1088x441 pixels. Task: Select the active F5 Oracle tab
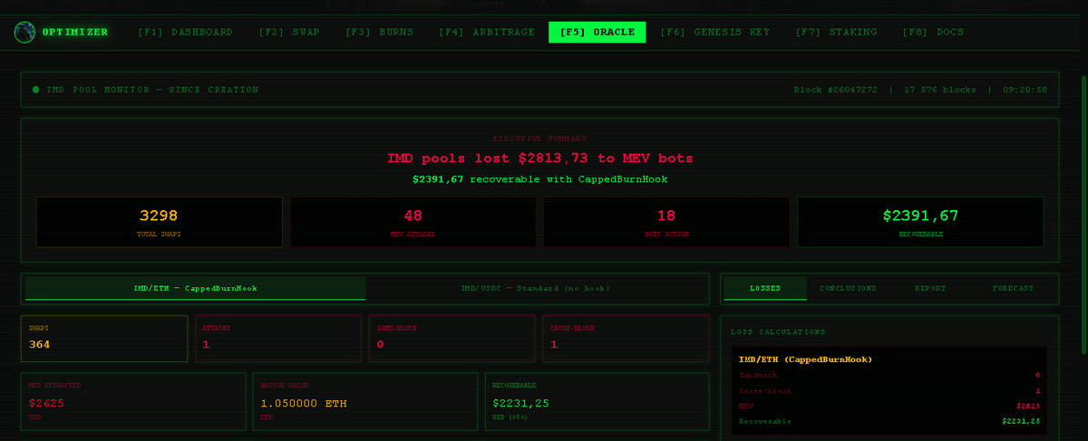click(x=597, y=33)
